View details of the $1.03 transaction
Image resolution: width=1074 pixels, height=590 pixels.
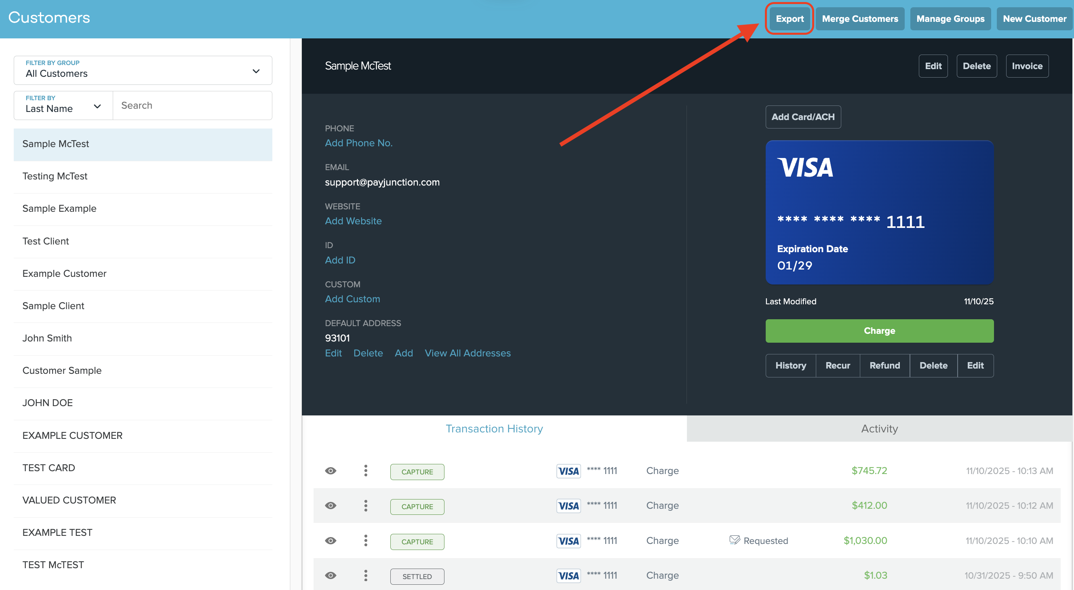point(331,575)
